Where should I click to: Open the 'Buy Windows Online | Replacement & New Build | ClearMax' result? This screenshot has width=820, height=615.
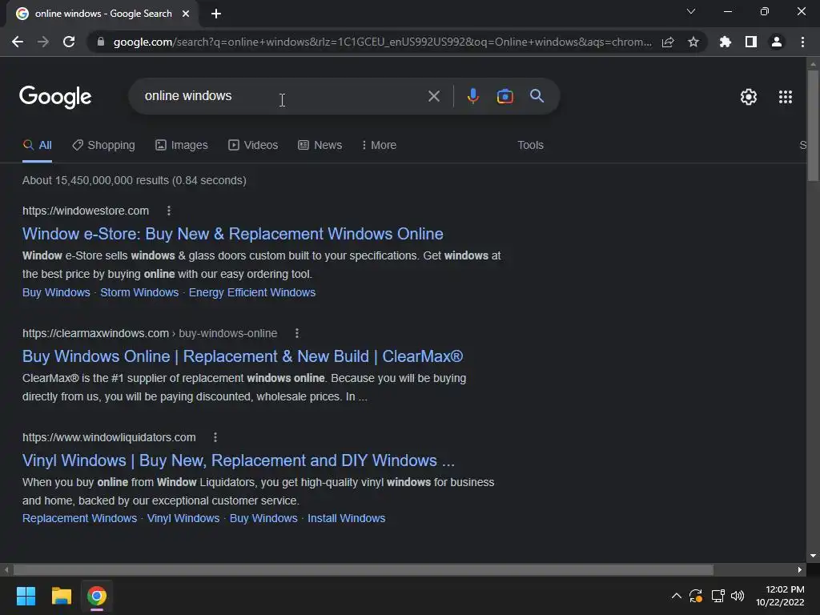(x=243, y=356)
